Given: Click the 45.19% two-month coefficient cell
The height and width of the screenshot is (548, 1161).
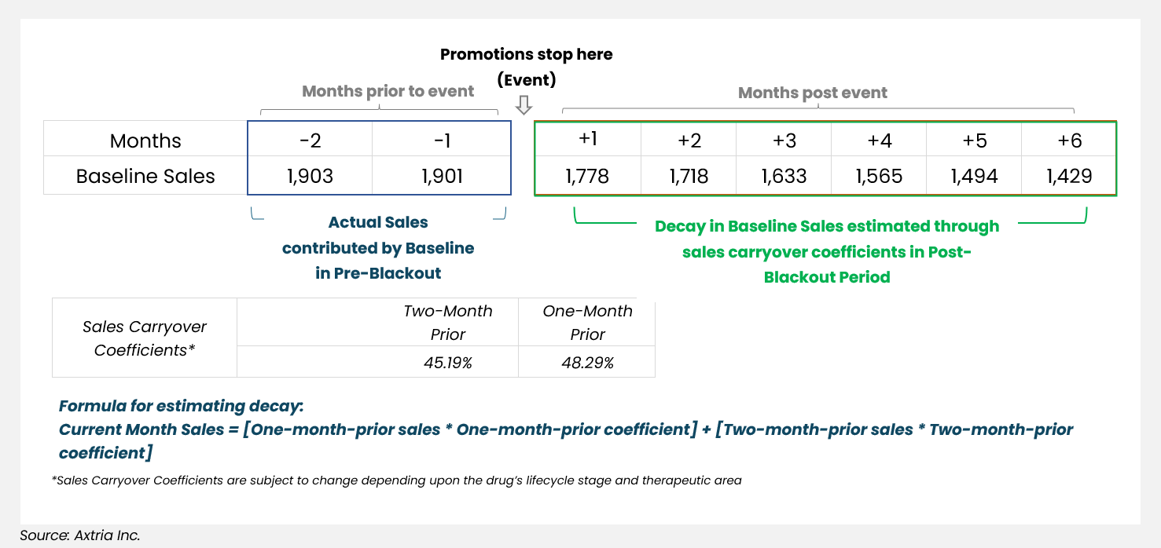Looking at the screenshot, I should coord(448,363).
